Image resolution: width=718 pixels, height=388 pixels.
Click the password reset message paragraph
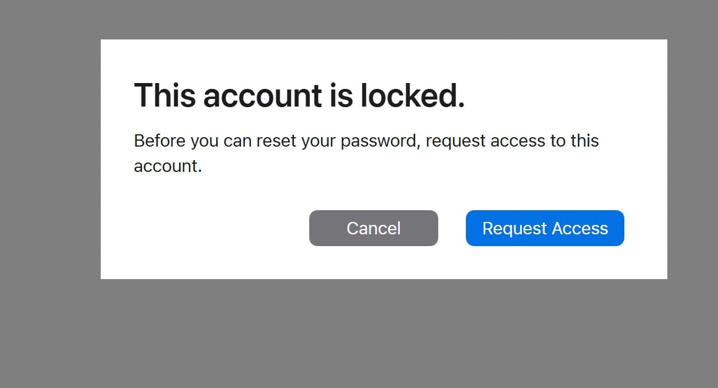coord(365,153)
